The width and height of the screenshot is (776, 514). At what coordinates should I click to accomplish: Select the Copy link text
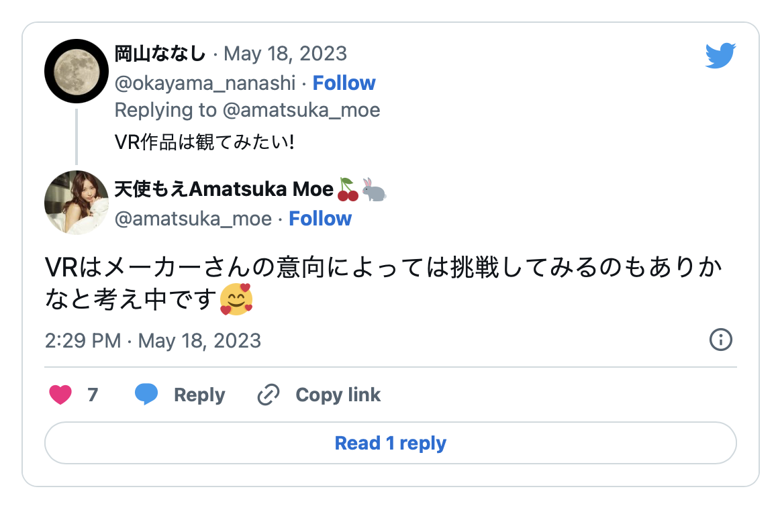pyautogui.click(x=338, y=395)
